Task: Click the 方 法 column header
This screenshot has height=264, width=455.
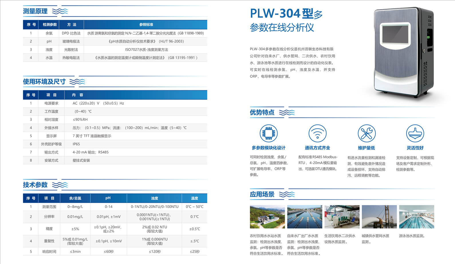Action: pyautogui.click(x=72, y=25)
